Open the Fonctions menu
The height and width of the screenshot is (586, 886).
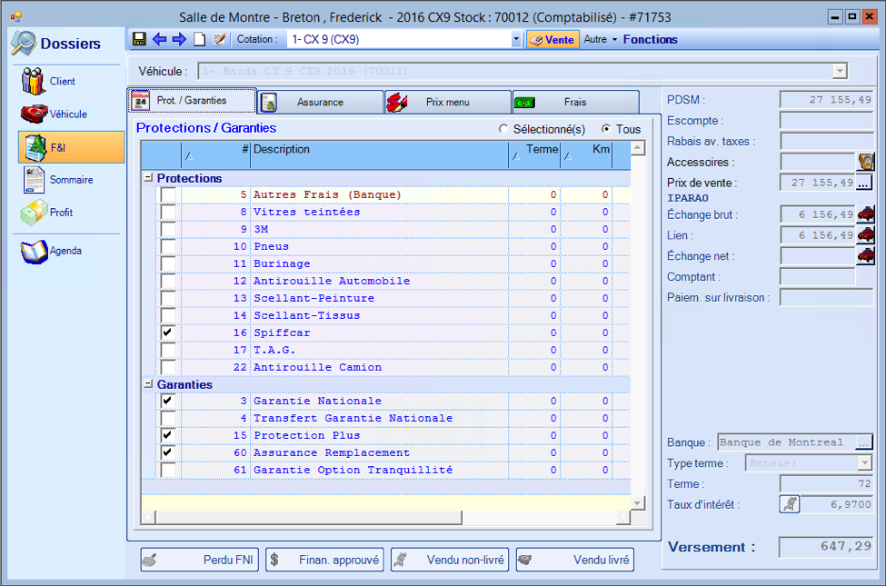click(650, 40)
